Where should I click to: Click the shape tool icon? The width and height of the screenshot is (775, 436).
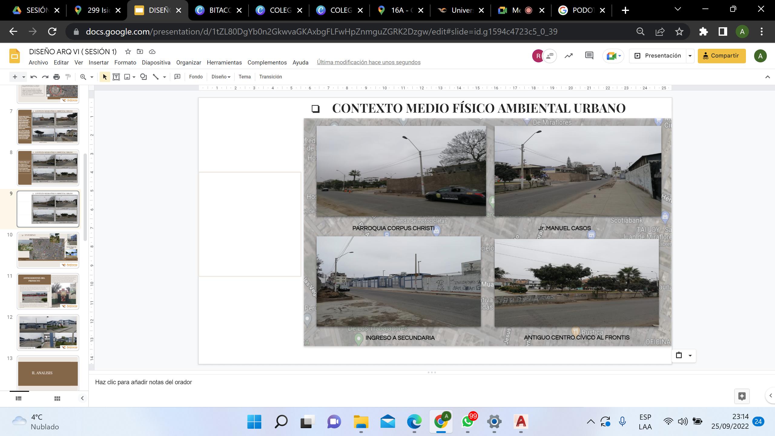(x=143, y=77)
